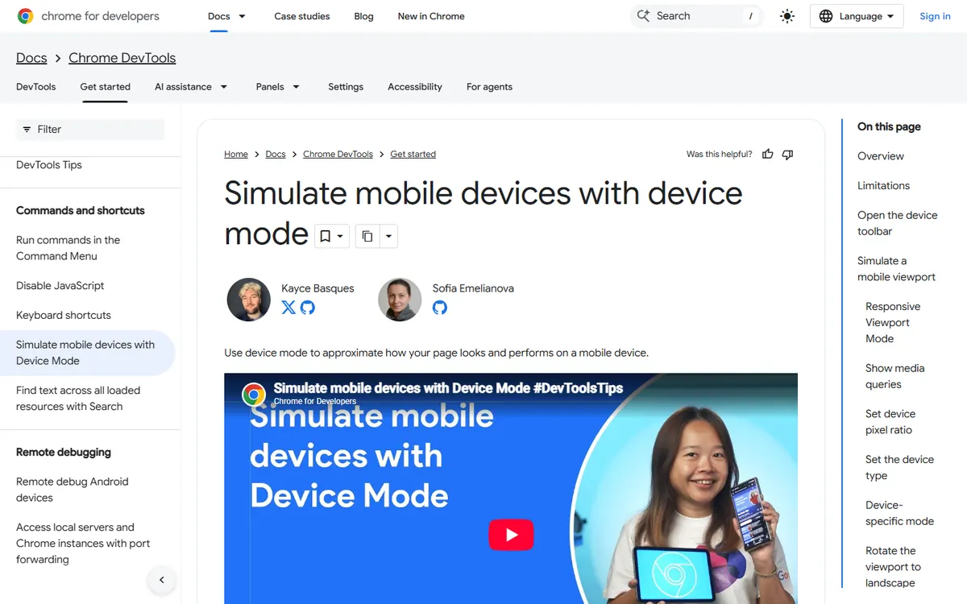Image resolution: width=967 pixels, height=604 pixels.
Task: Open the For agents tab
Action: click(489, 87)
